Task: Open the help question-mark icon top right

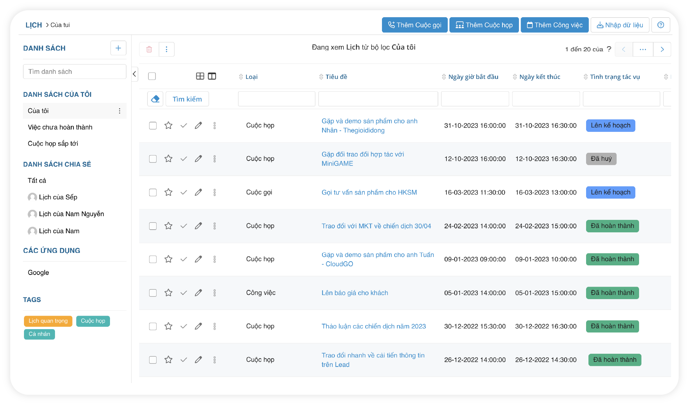Action: [x=661, y=25]
